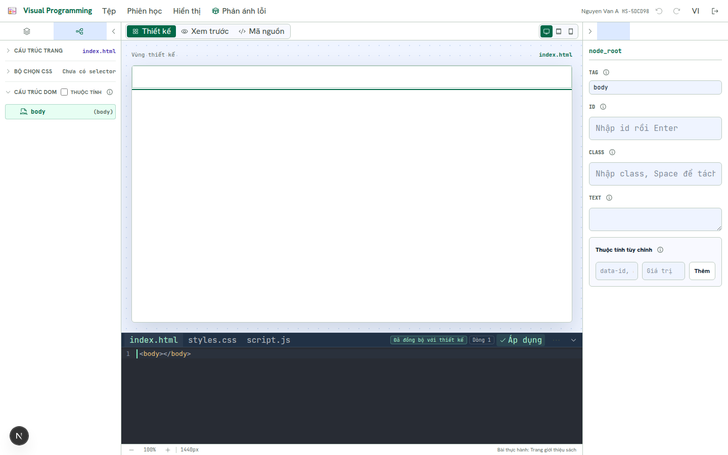Open the Phiên học menu
The image size is (728, 455).
[145, 11]
